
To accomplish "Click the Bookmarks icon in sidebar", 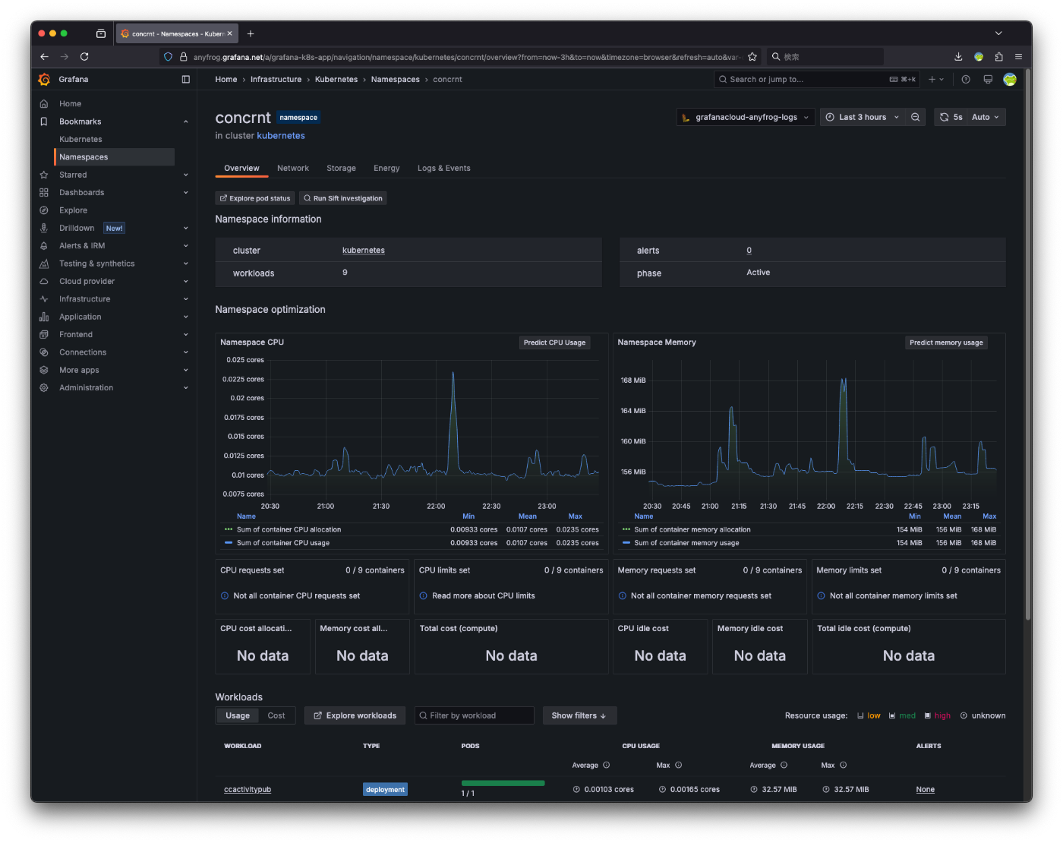I will [x=44, y=122].
